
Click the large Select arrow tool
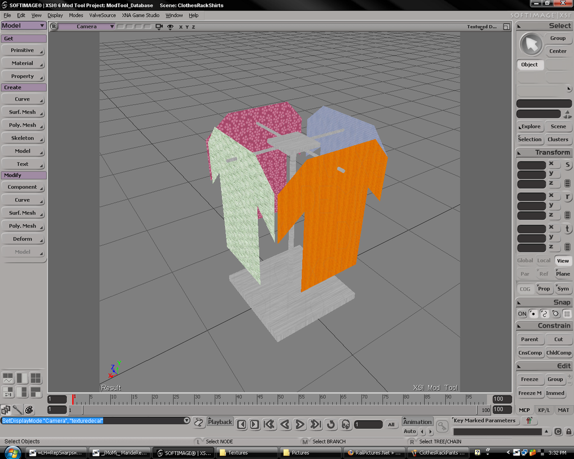tap(531, 44)
